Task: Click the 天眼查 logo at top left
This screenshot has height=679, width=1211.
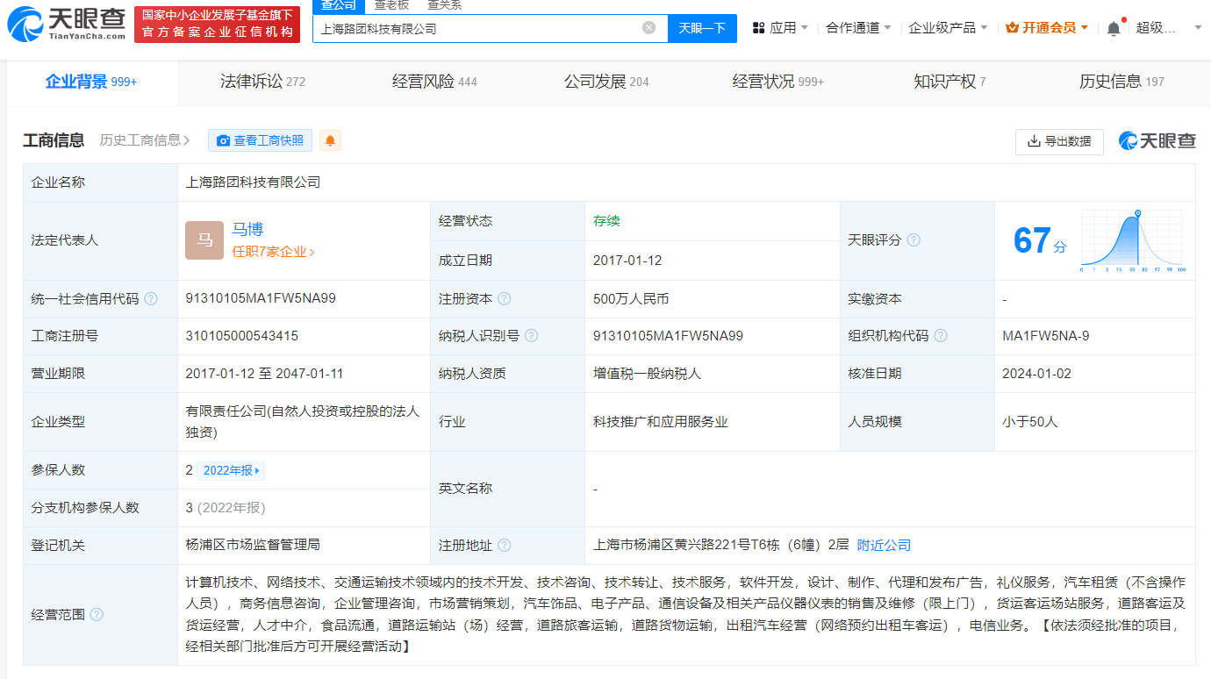Action: [67, 24]
